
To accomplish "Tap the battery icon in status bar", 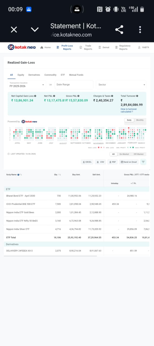I will click(x=142, y=9).
